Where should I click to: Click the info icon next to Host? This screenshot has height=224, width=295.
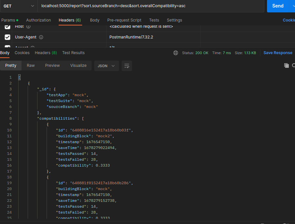pos(28,26)
